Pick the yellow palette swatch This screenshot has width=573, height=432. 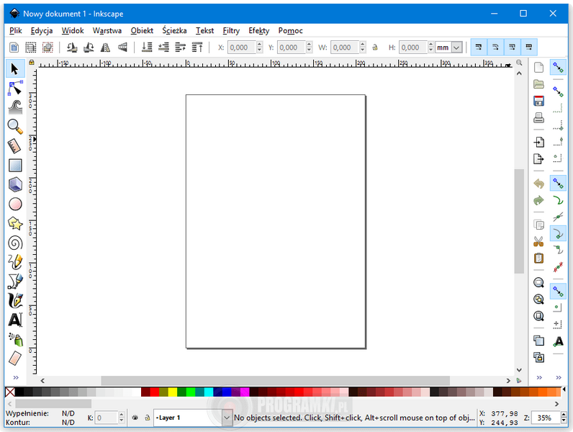pos(173,392)
